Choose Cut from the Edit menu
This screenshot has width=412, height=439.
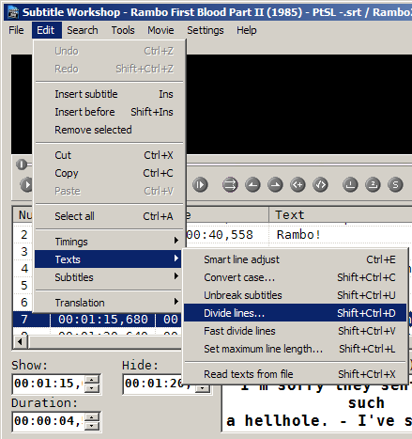tap(109, 155)
